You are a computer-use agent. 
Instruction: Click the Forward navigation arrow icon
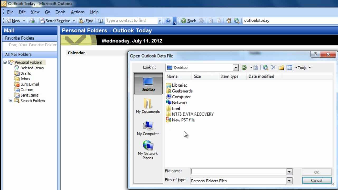[x=201, y=21]
